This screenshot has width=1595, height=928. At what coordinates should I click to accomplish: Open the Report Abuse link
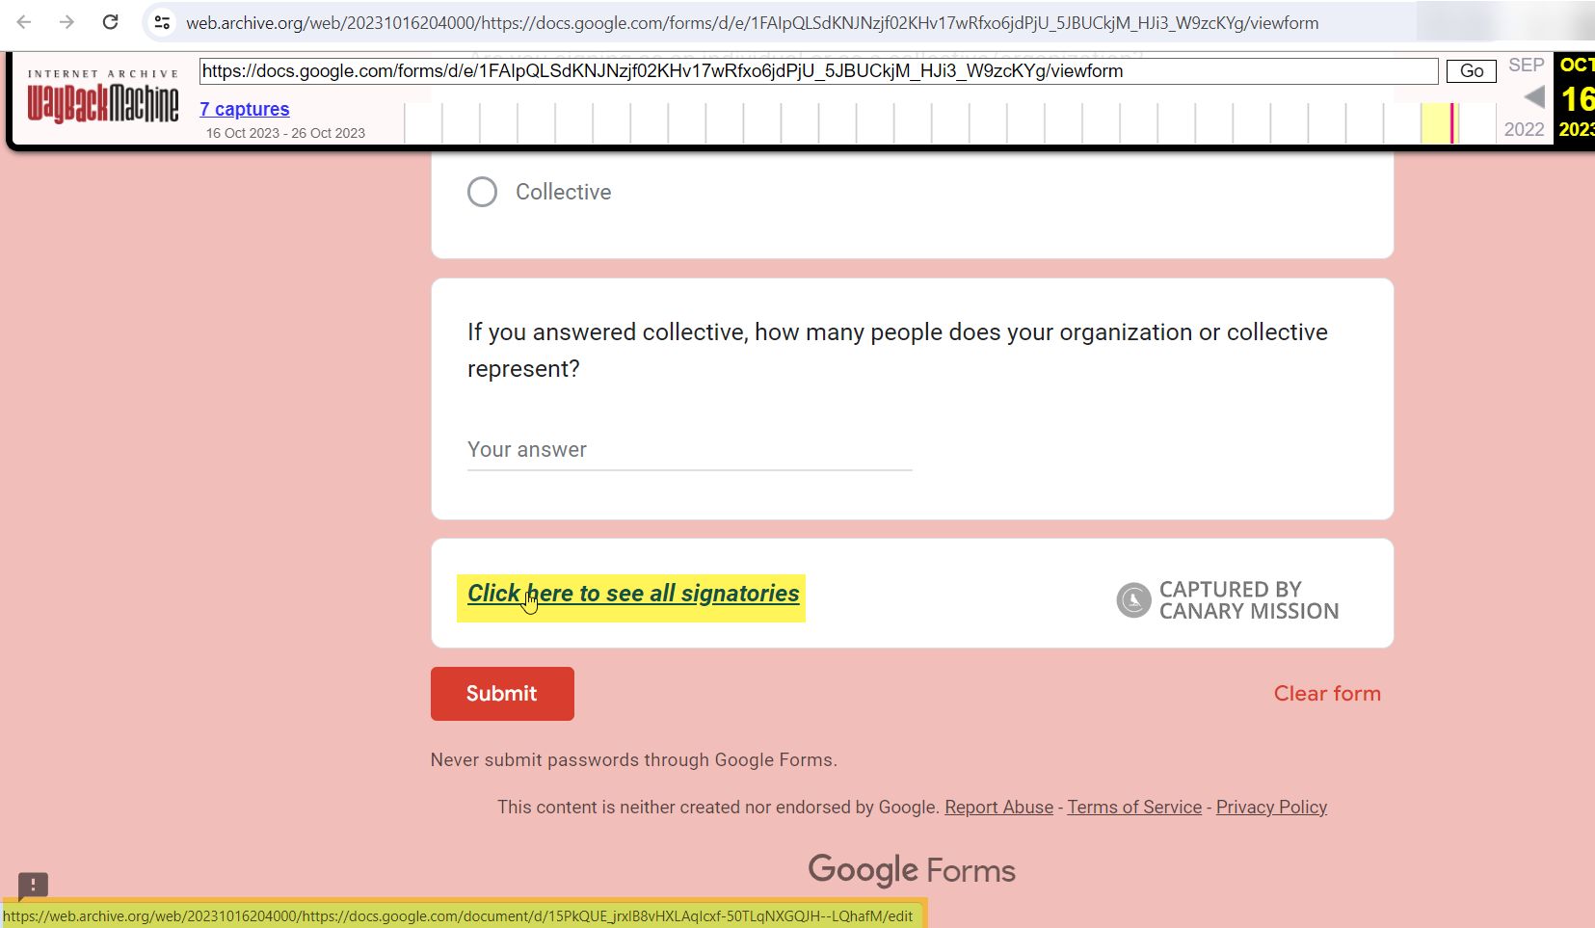pos(998,808)
